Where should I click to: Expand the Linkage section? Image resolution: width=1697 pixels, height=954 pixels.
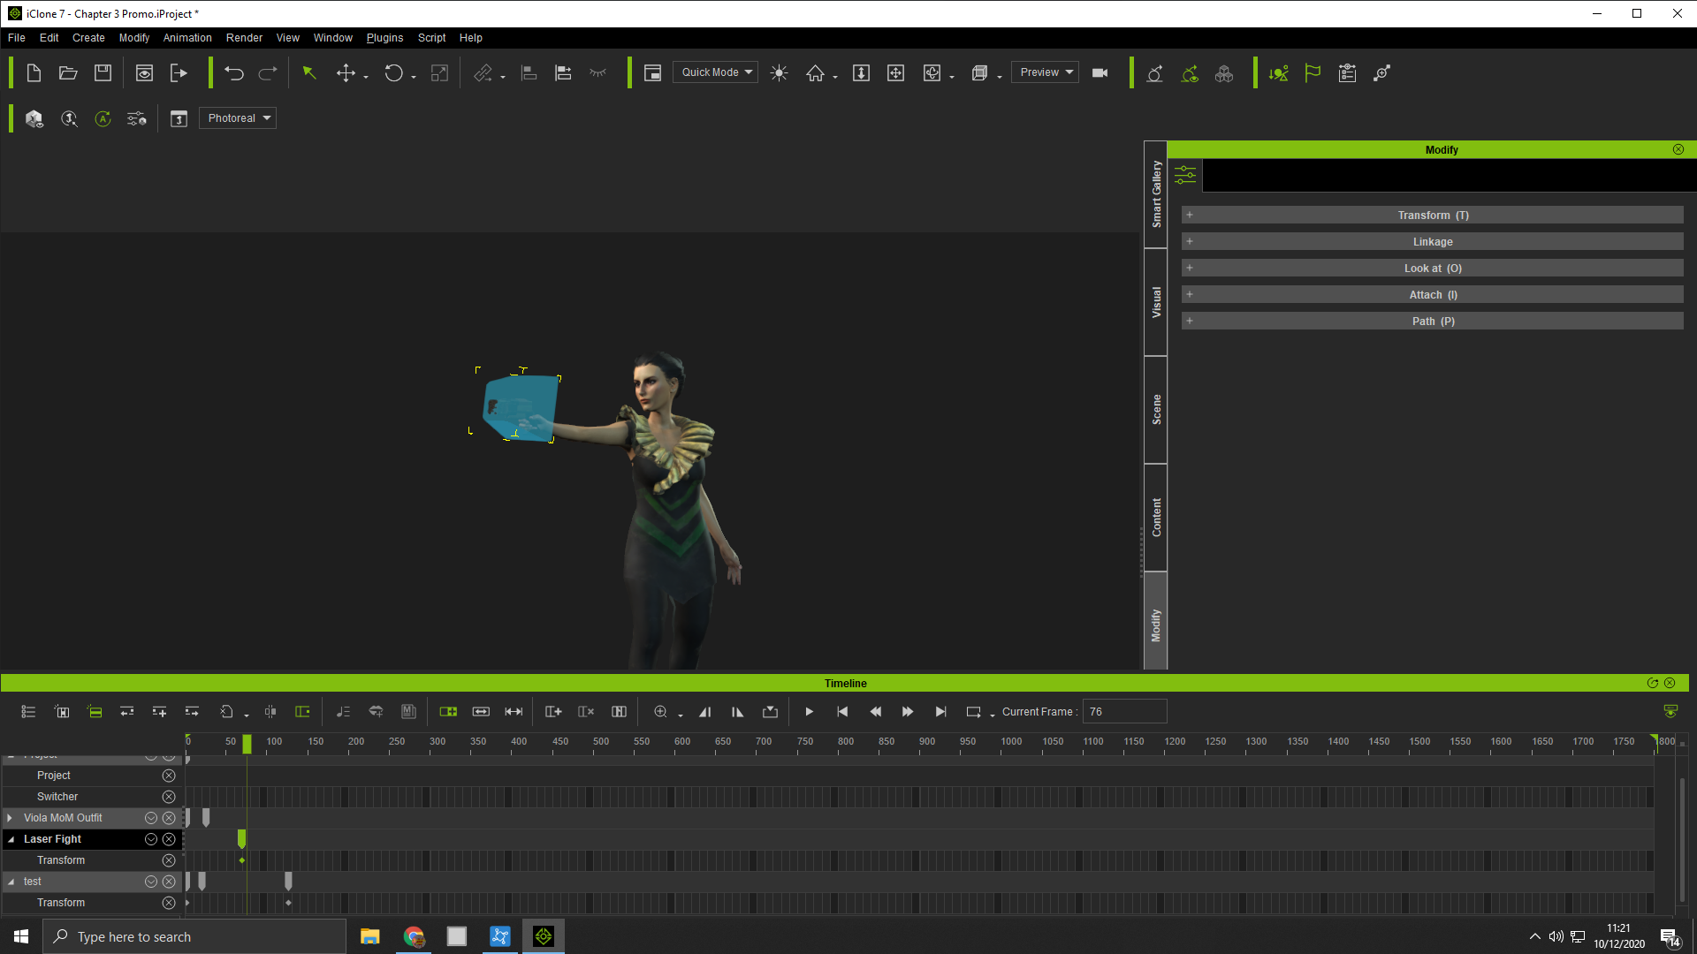click(1432, 242)
